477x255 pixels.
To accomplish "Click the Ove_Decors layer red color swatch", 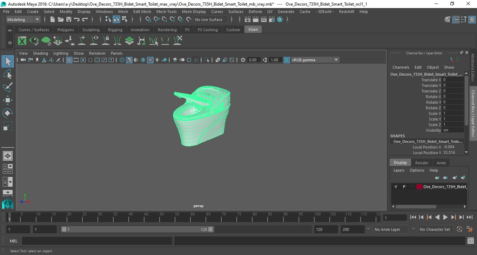I will (x=419, y=187).
